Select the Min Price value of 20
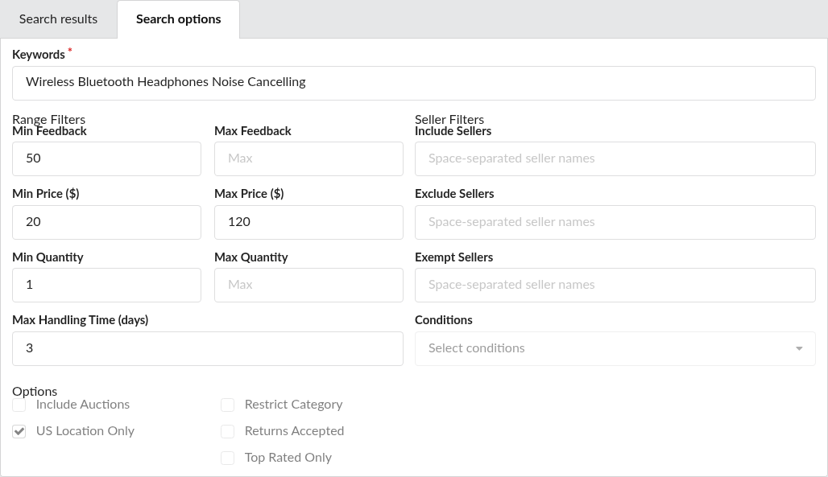The width and height of the screenshot is (828, 477). coord(106,221)
